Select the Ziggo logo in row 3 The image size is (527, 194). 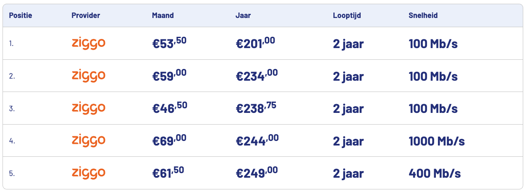tap(88, 108)
